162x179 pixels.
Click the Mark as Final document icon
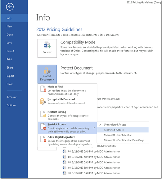pos(43,89)
